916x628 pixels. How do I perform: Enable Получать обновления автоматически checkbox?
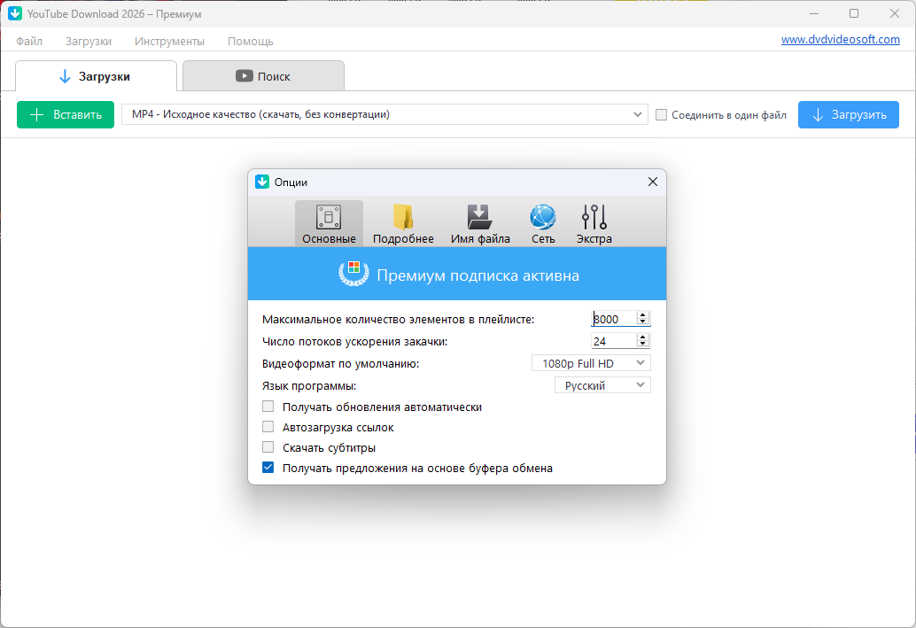pyautogui.click(x=268, y=407)
